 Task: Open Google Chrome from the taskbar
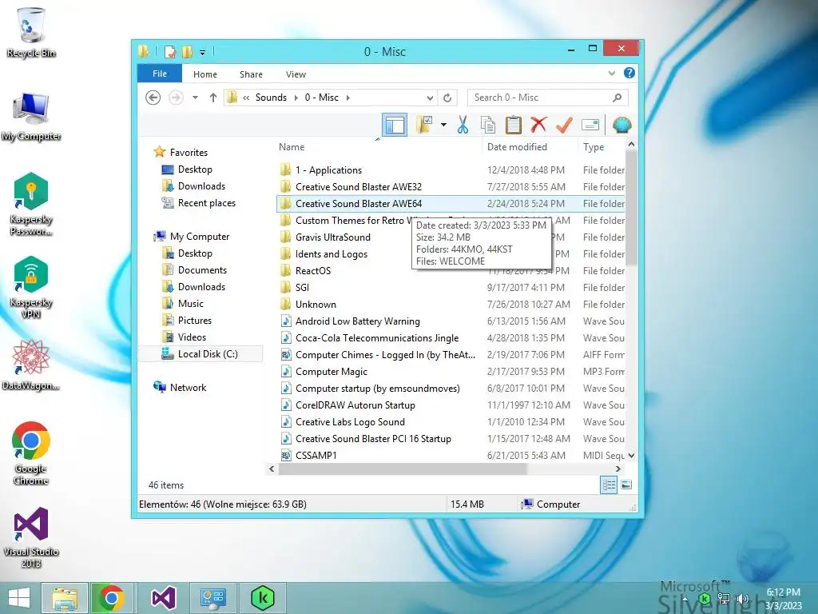111,598
